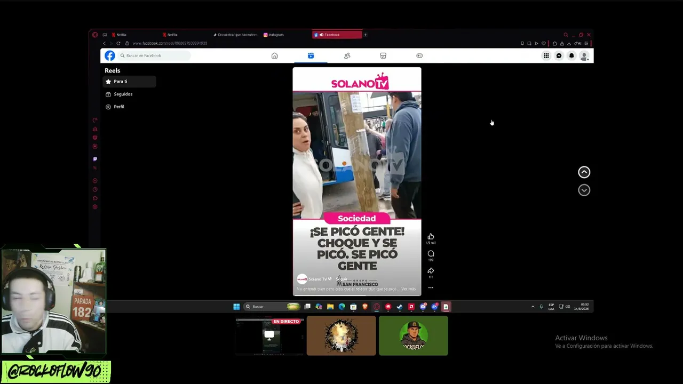Open Discord from the taskbar
Image resolution: width=683 pixels, height=384 pixels.
tap(423, 307)
